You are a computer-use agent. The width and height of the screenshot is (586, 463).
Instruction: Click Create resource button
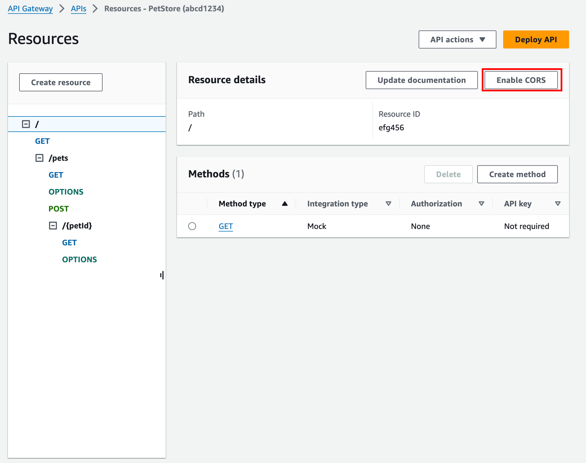click(60, 82)
